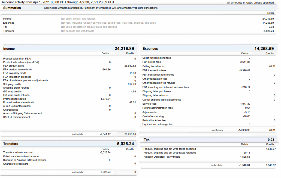This screenshot has height=178, width=281.
Task: Select 'Charges to credit card' row label
Action: point(16,164)
